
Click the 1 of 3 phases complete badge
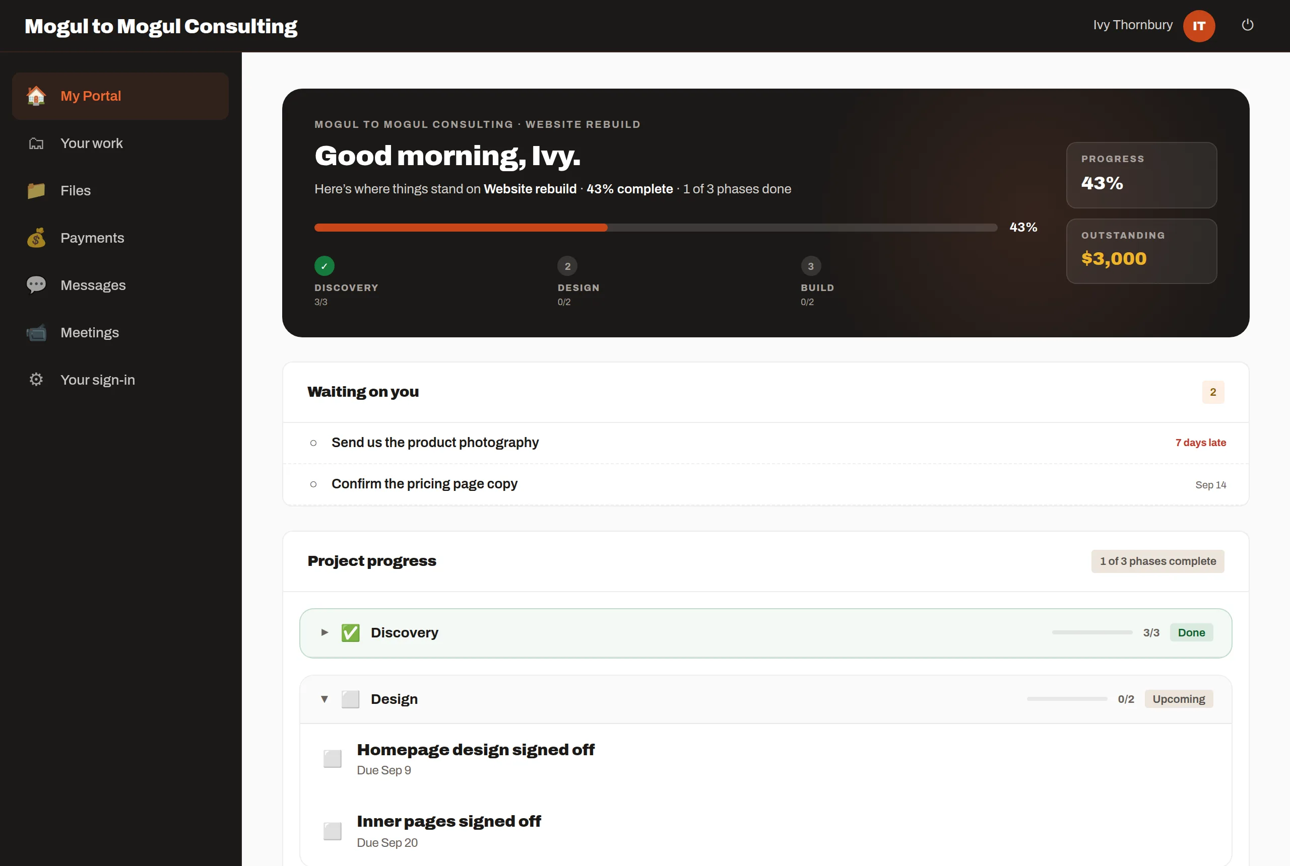point(1157,561)
